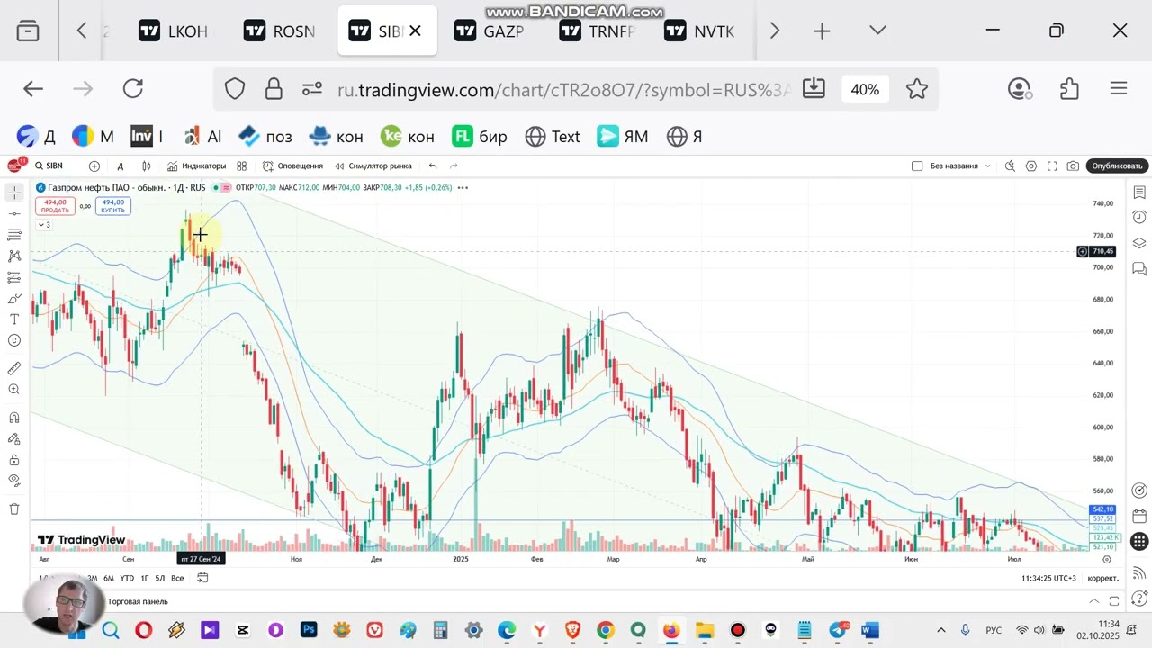This screenshot has width=1152, height=648.
Task: Select the ruler measure tool
Action: 14,368
